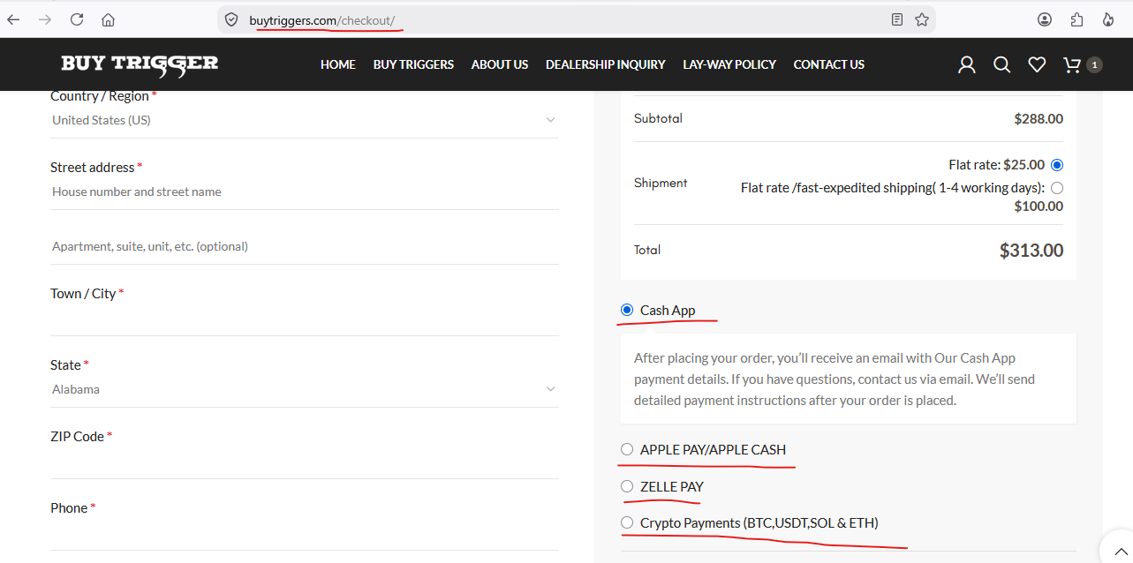Open the browser account profile icon
This screenshot has width=1133, height=563.
point(1045,19)
